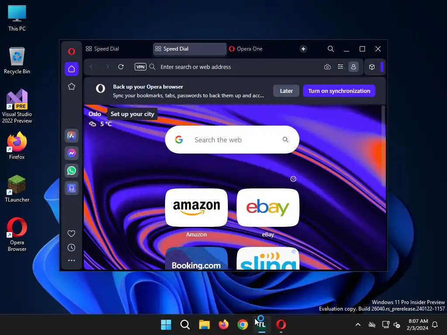Open the profile account icon
The height and width of the screenshot is (335, 447).
click(x=354, y=67)
